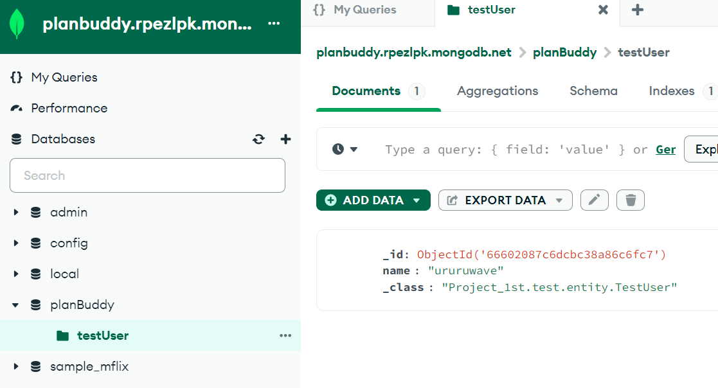
Task: Select the sample_mflix database name
Action: (89, 367)
